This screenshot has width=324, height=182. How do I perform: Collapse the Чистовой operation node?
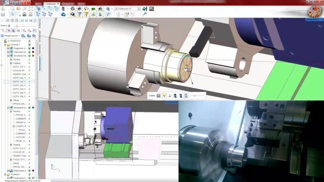8,56
